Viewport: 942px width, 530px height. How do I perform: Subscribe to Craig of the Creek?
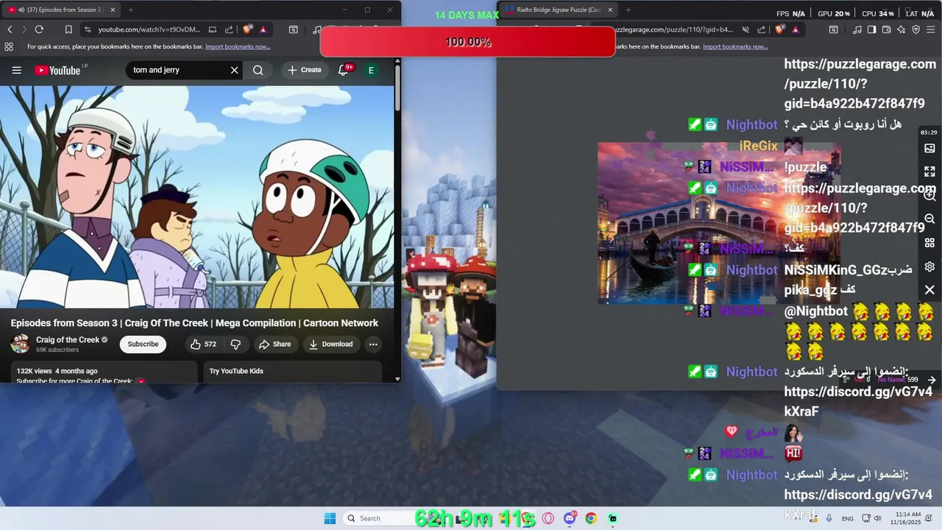(143, 344)
